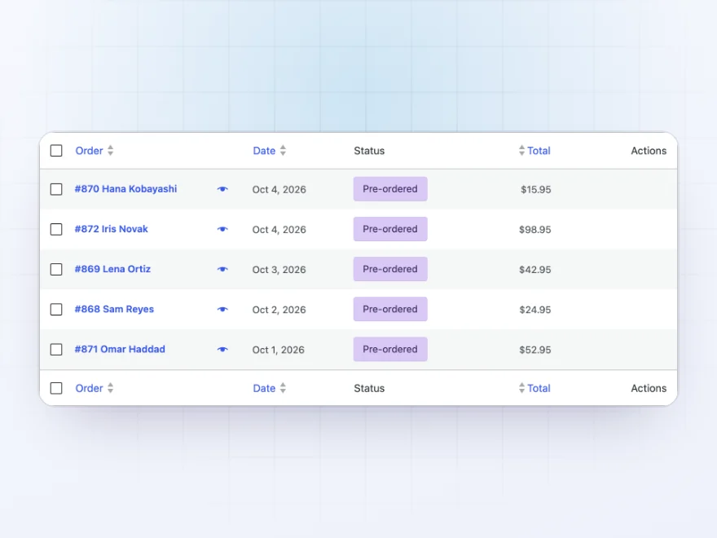Click the Oct 1, 2026 date cell
Image resolution: width=717 pixels, height=538 pixels.
point(278,350)
